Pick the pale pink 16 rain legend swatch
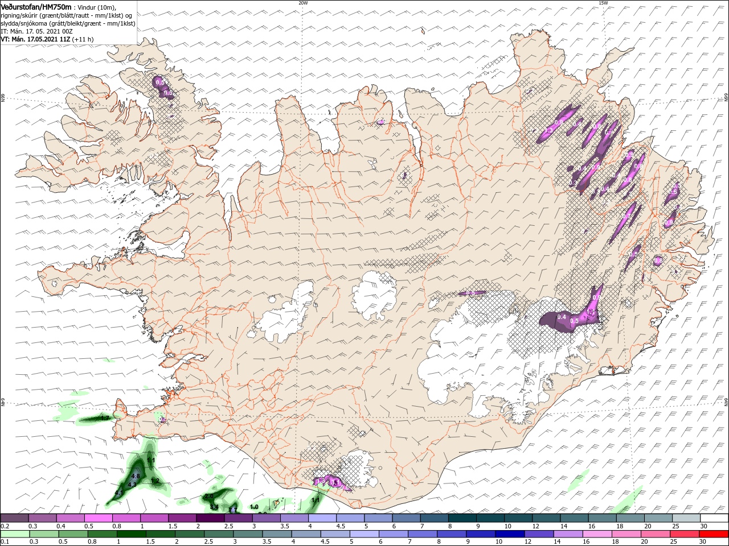Viewport: 729px width, 546px height. [x=597, y=533]
